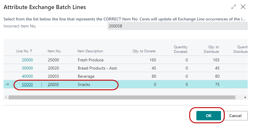Click the Qty. to Donate column header

tap(144, 51)
